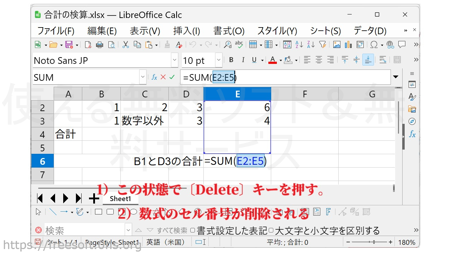Click the Sort Ascending icon

pyautogui.click(x=299, y=45)
